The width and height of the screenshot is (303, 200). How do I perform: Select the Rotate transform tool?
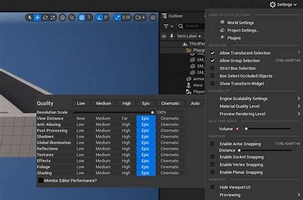click(45, 18)
